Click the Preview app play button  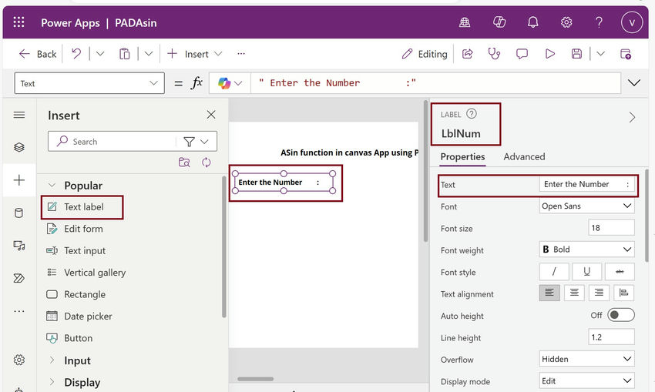pyautogui.click(x=549, y=54)
